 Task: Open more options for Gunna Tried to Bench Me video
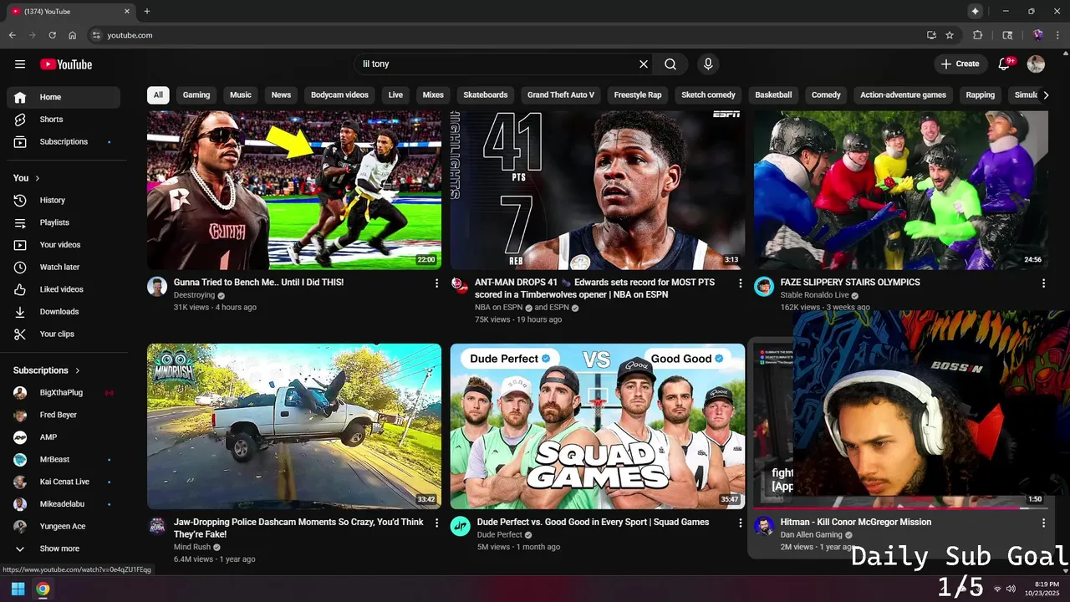point(436,283)
